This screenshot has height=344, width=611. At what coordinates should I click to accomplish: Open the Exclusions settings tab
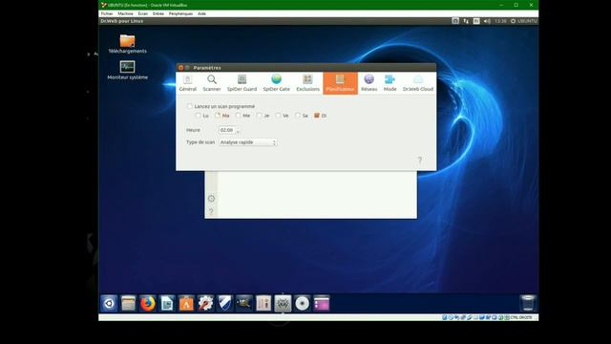click(x=307, y=83)
